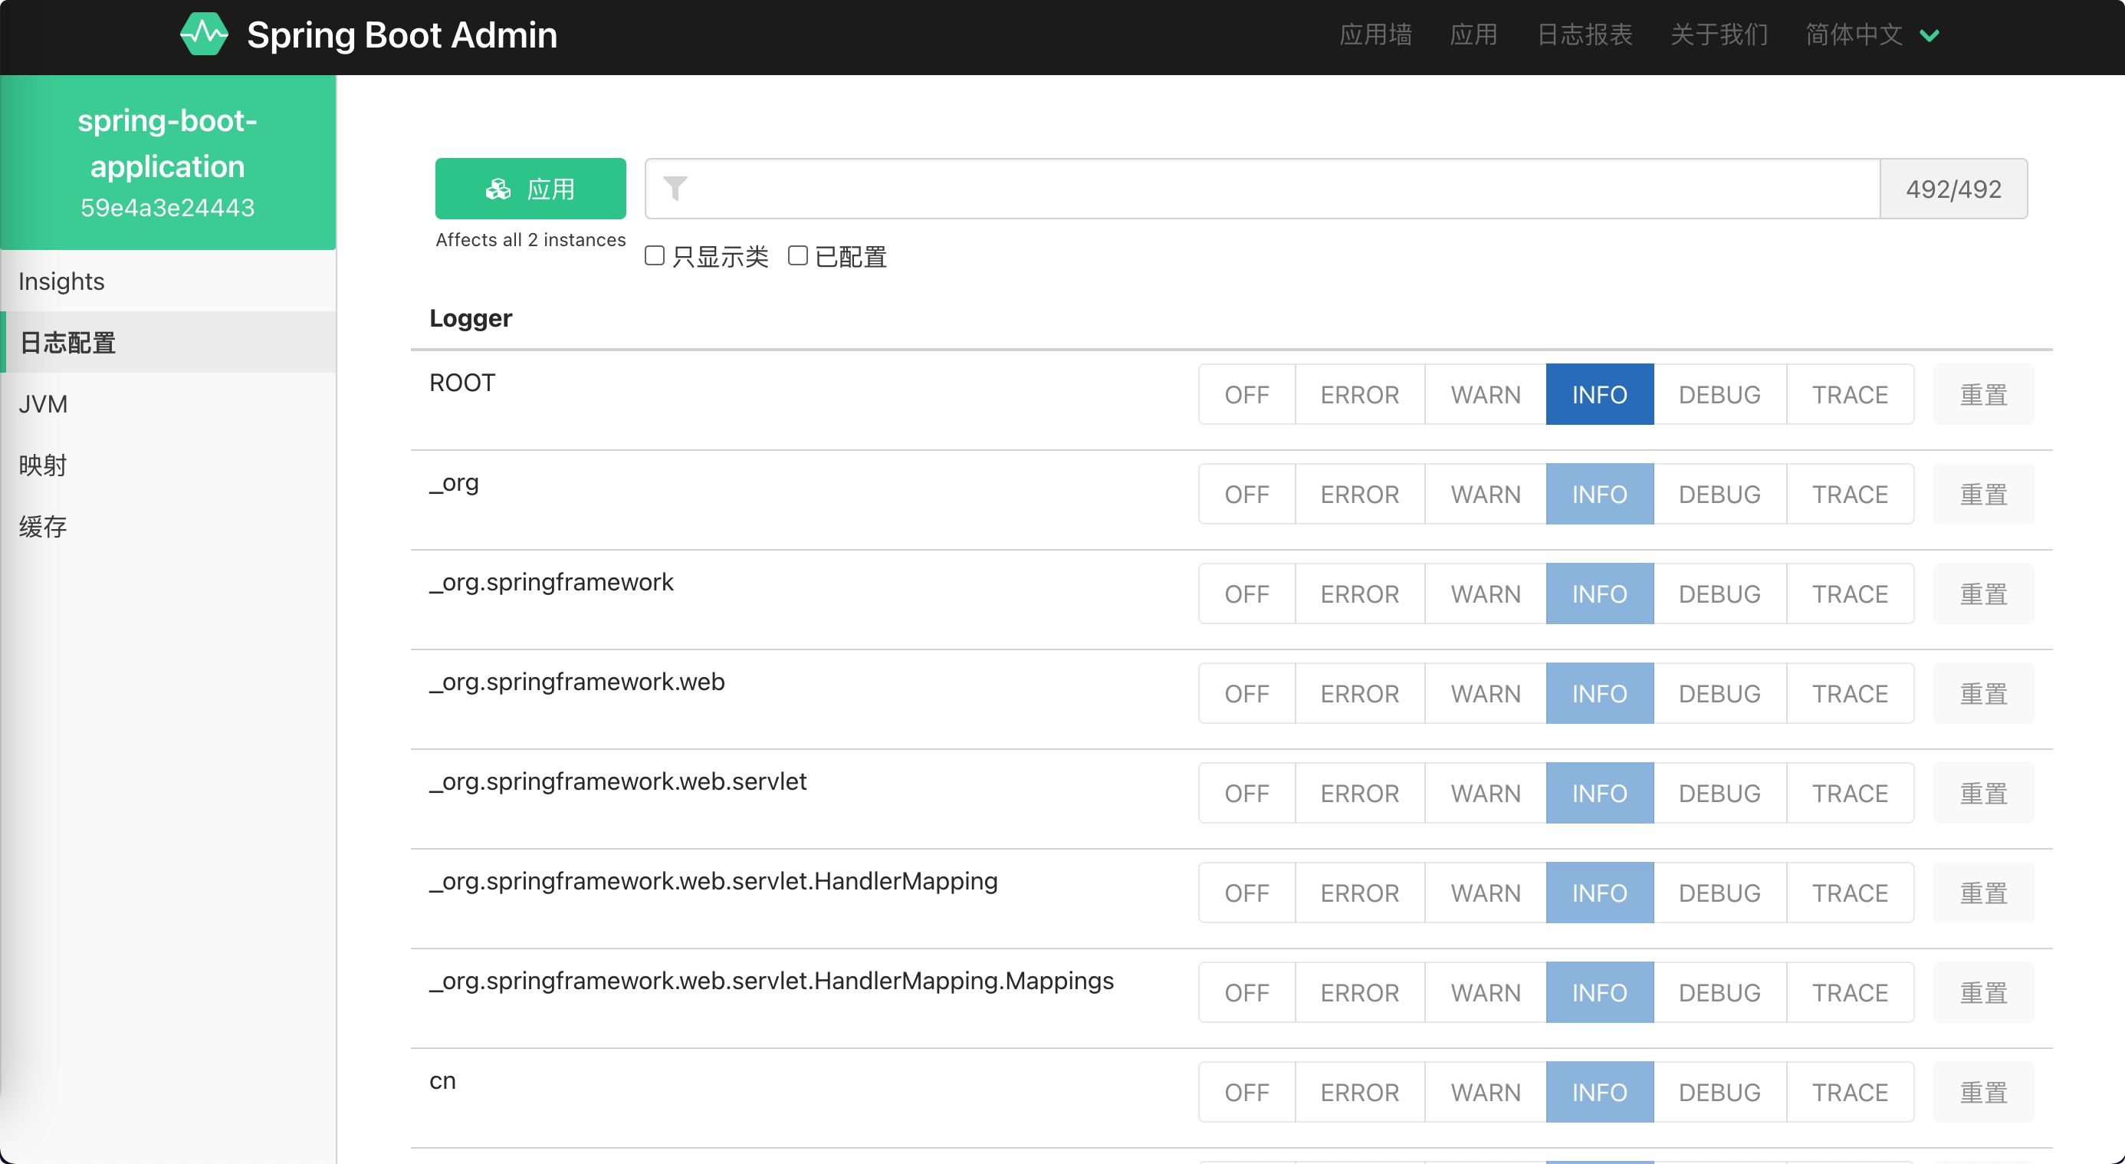Set cn logger to ERROR
This screenshot has width=2125, height=1164.
point(1359,1093)
